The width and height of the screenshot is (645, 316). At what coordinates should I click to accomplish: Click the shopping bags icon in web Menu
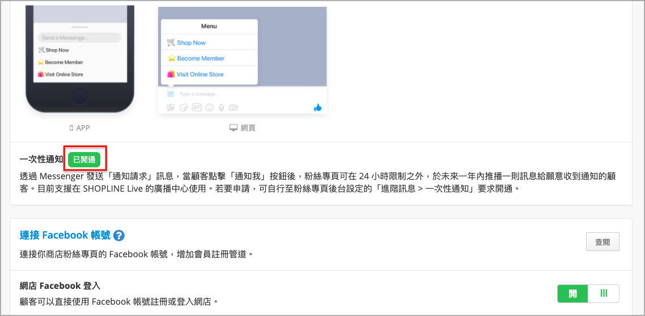171,74
